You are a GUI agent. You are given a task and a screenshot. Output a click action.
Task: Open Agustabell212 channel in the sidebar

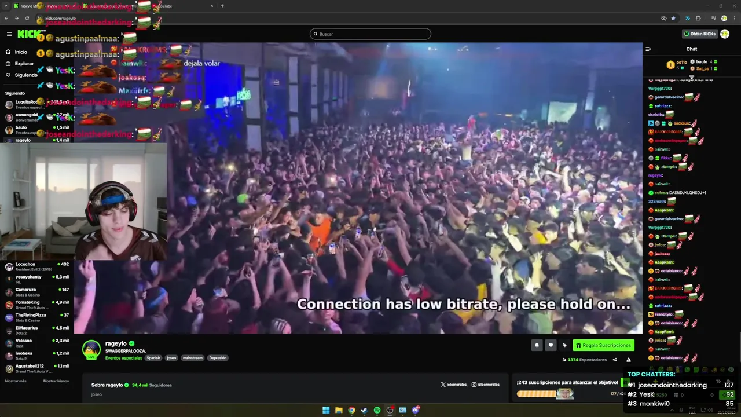(37, 368)
